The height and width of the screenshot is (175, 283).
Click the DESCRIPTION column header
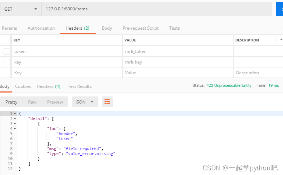coord(247,40)
